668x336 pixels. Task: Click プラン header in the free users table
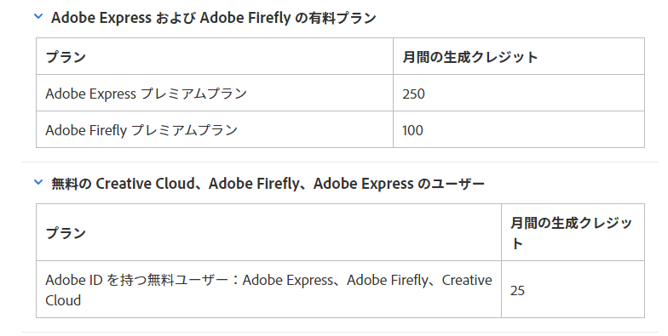pyautogui.click(x=66, y=233)
